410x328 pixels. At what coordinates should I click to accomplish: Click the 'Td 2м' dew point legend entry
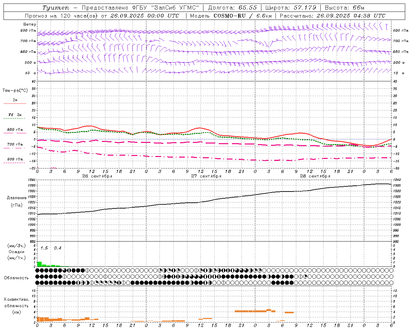point(15,116)
